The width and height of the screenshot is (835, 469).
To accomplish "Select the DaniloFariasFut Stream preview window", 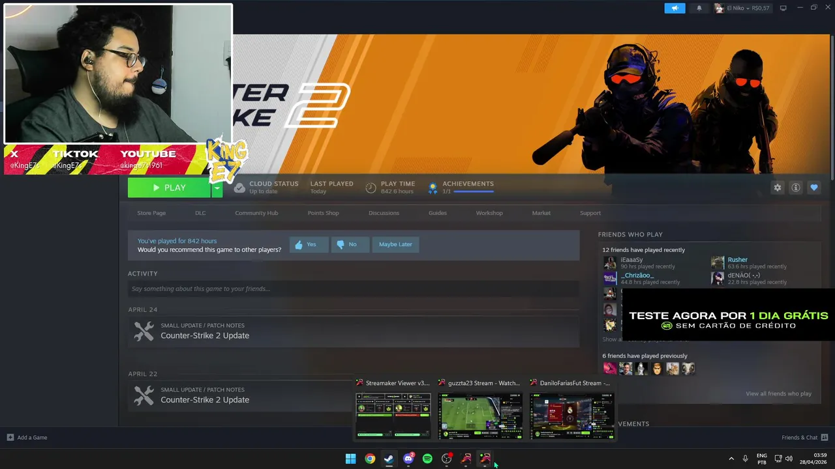I will tap(571, 410).
